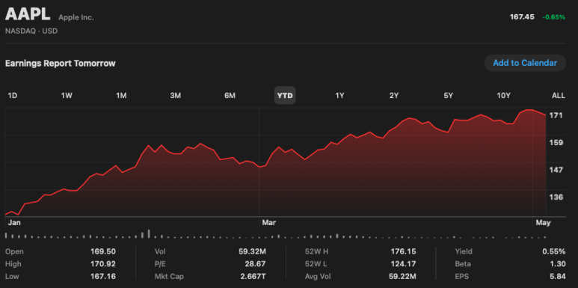Image resolution: width=578 pixels, height=288 pixels.
Task: Click the 147 price axis label
Action: [x=556, y=170]
